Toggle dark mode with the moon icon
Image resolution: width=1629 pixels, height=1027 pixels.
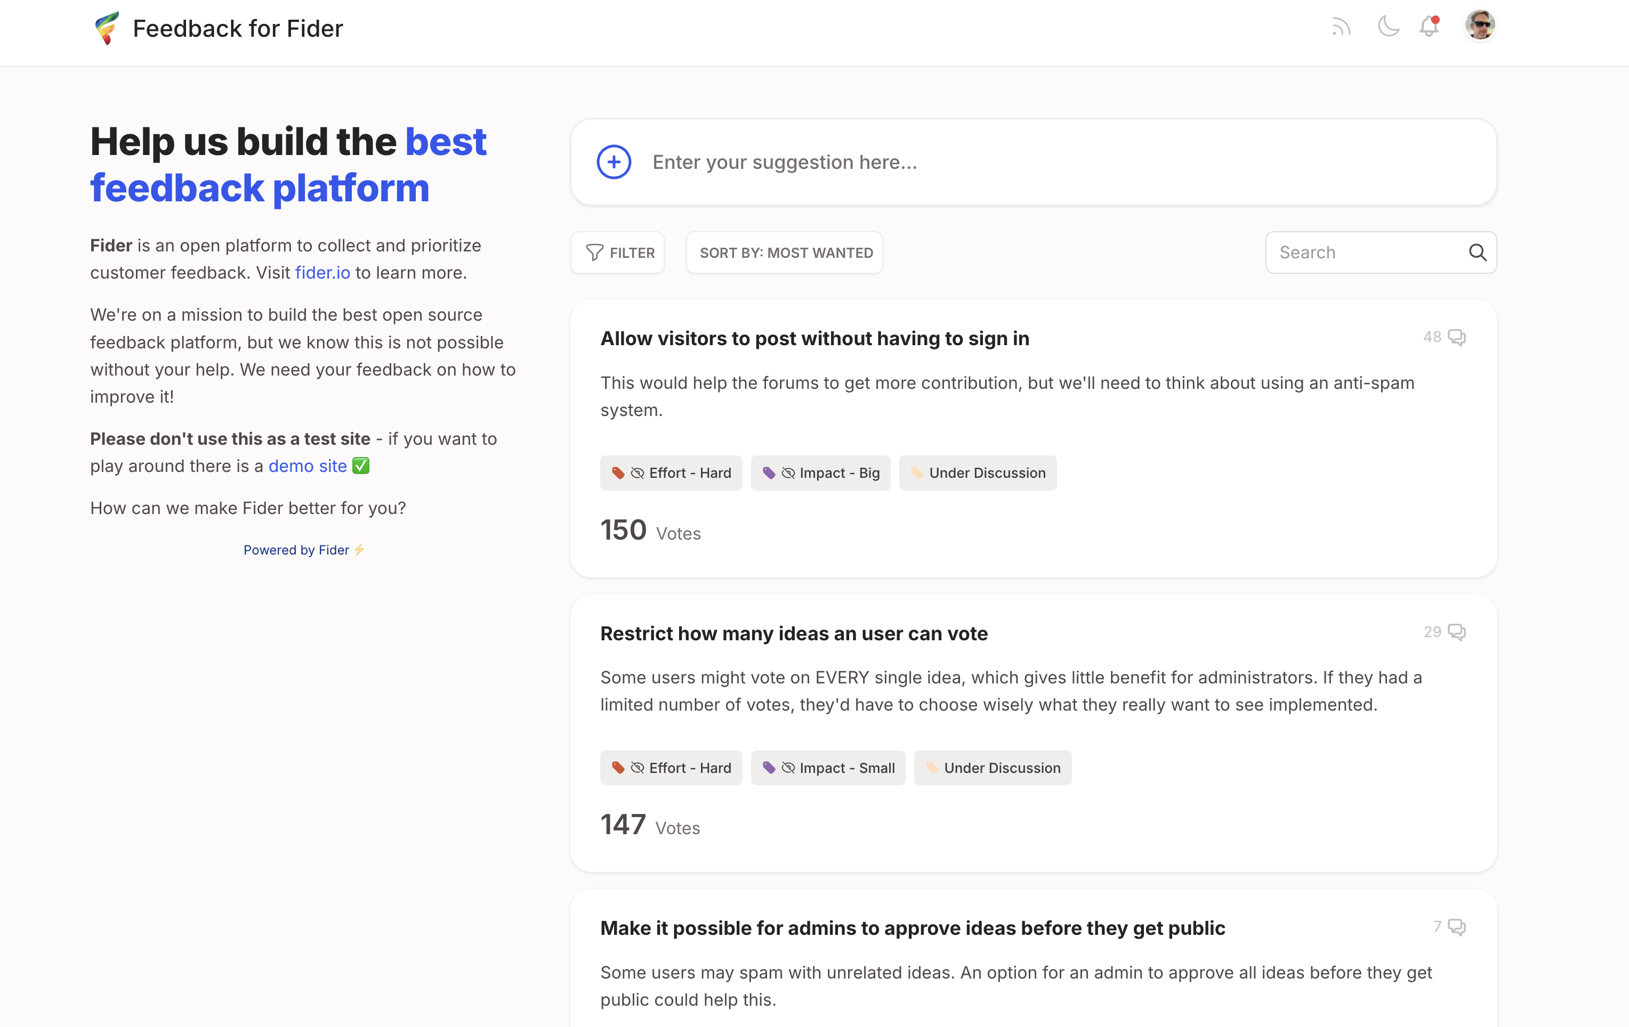point(1388,27)
